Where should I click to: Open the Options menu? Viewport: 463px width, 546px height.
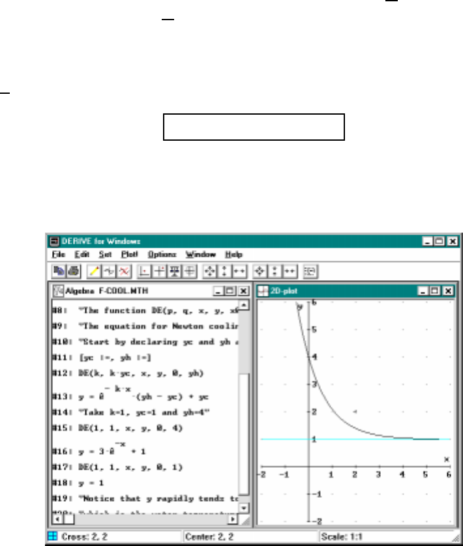pyautogui.click(x=162, y=255)
